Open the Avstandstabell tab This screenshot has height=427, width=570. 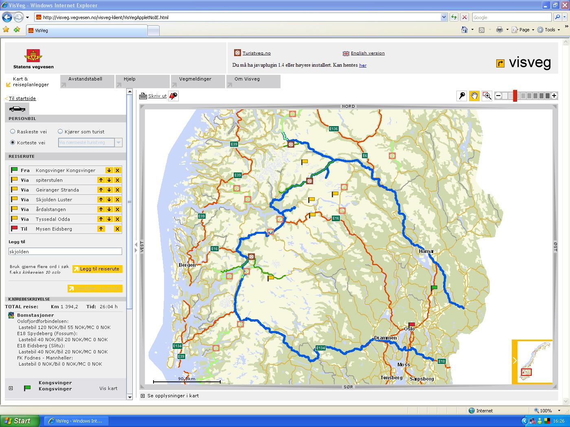[85, 79]
